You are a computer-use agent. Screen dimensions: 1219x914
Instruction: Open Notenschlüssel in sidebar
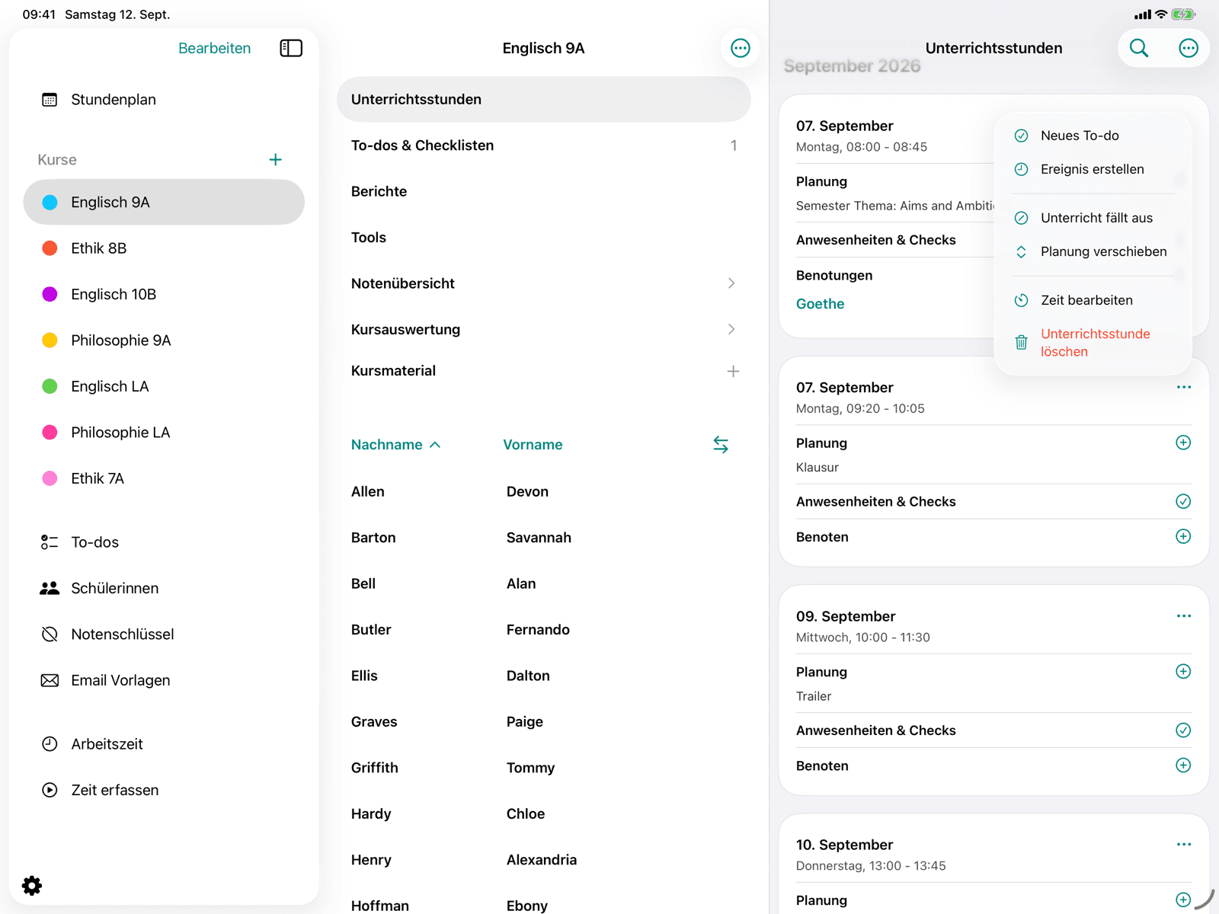164,634
